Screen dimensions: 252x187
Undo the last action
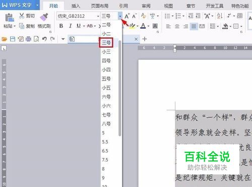click(x=44, y=39)
